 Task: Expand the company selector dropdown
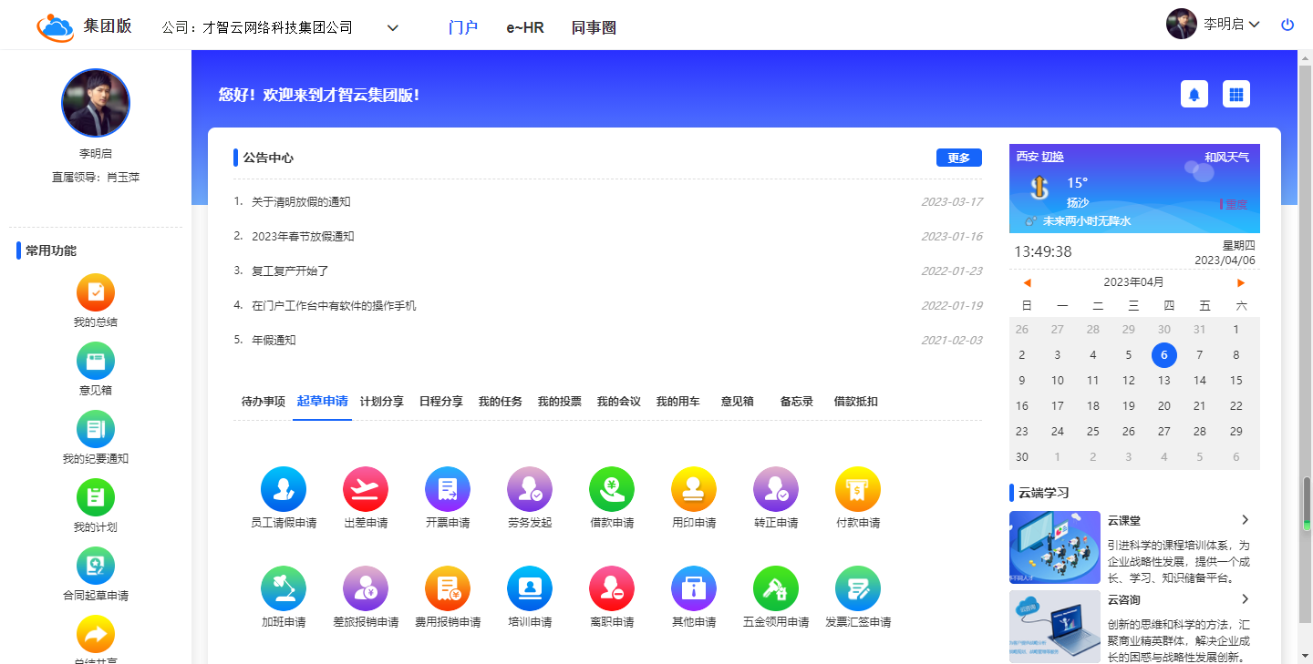pyautogui.click(x=392, y=27)
